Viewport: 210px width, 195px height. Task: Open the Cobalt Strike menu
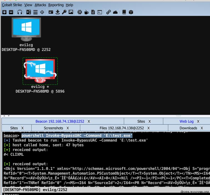[12, 5]
